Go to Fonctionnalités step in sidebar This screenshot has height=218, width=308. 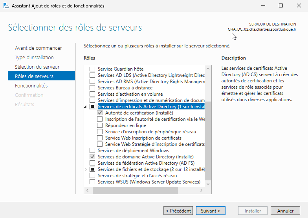31,85
